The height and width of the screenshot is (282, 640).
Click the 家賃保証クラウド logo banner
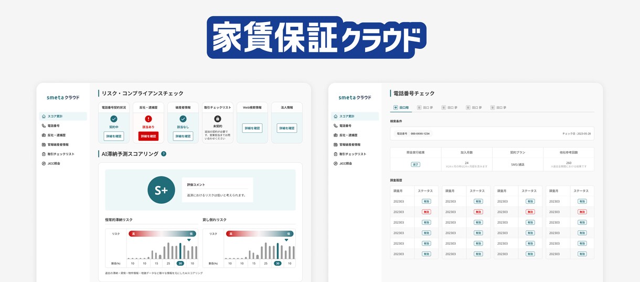316,37
